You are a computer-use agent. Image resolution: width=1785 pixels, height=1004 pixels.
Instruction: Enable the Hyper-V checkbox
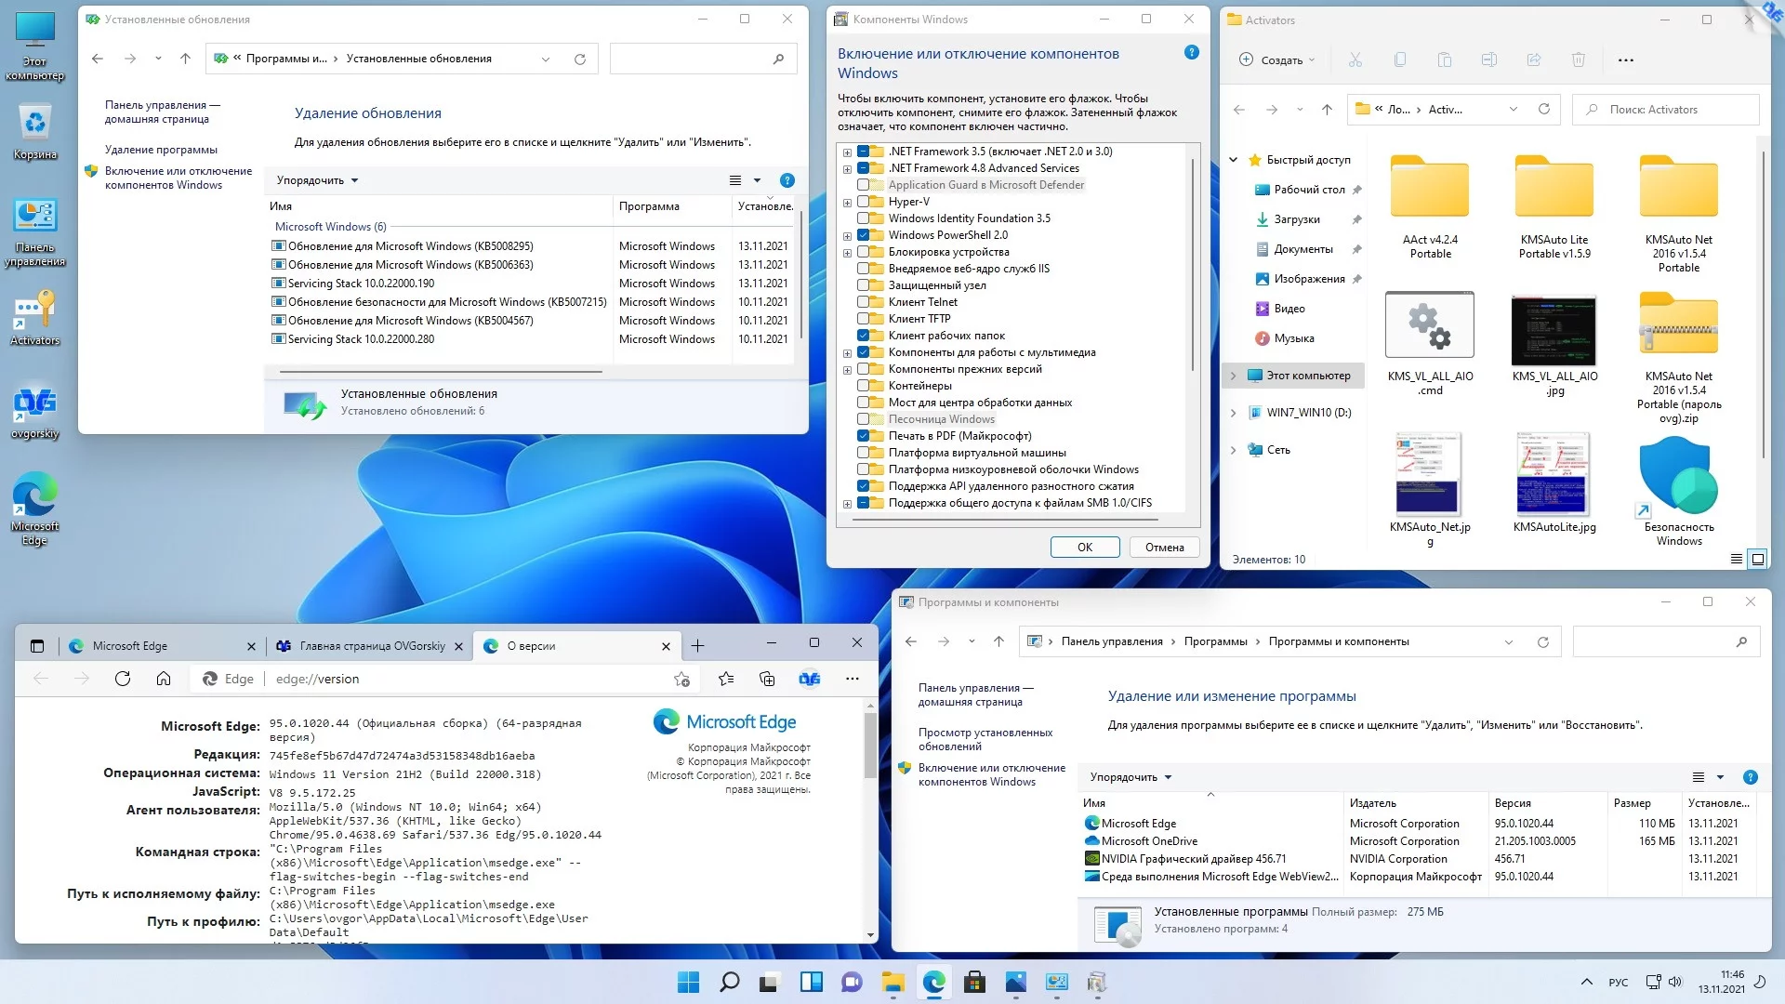(x=864, y=202)
